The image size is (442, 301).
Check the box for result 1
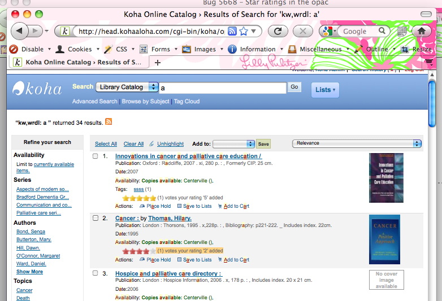96,156
